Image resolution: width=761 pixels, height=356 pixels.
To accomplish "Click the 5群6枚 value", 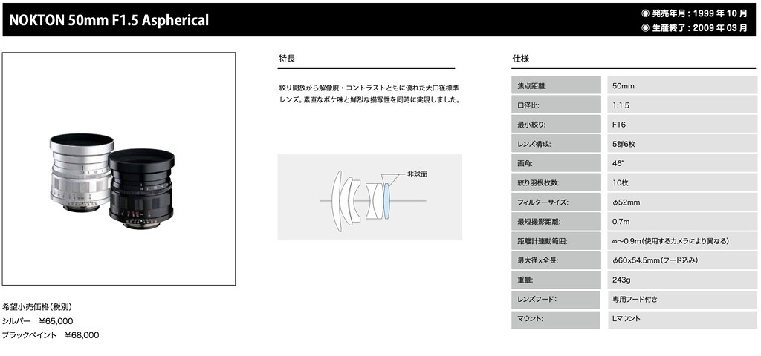I will 624,144.
